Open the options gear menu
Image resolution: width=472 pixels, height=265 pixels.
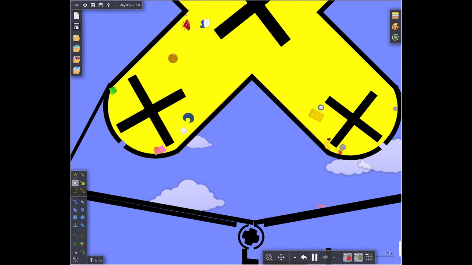click(x=85, y=5)
